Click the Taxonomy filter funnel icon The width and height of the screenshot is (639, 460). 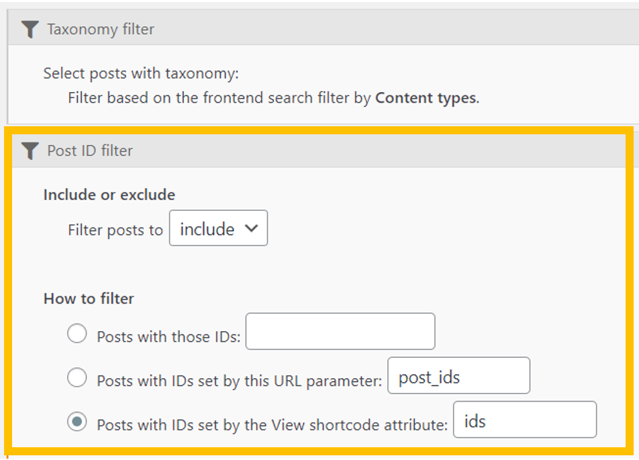pyautogui.click(x=30, y=30)
